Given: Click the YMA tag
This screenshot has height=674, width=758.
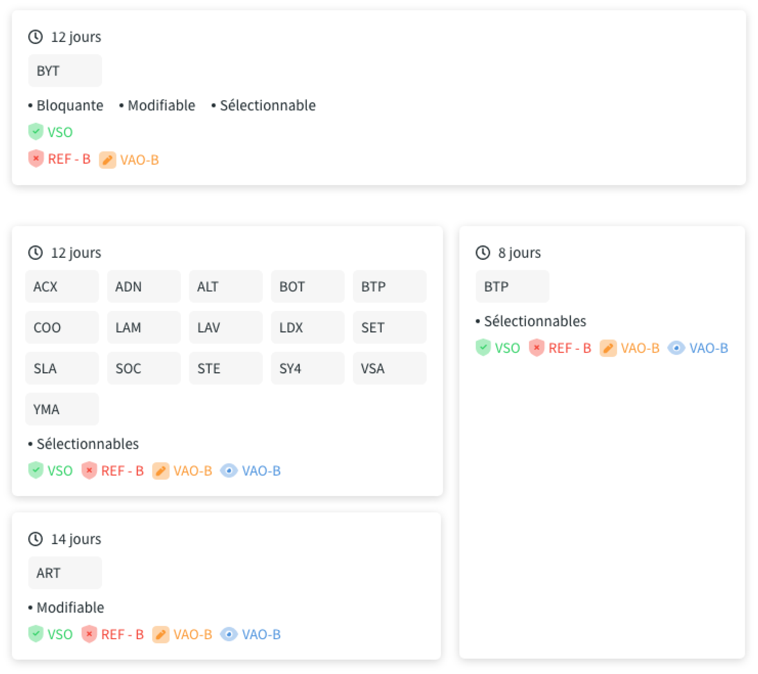Looking at the screenshot, I should pos(62,409).
